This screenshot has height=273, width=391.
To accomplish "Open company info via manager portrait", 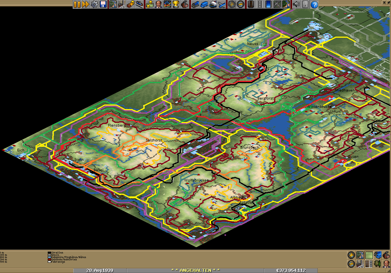I will [158, 4].
